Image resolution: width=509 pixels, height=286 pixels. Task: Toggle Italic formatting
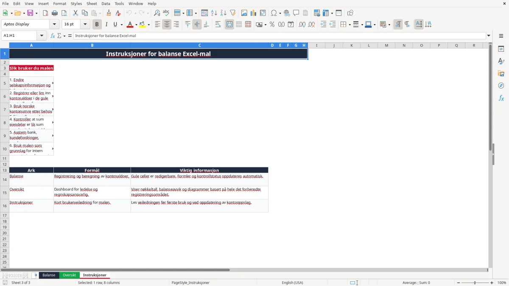106,25
